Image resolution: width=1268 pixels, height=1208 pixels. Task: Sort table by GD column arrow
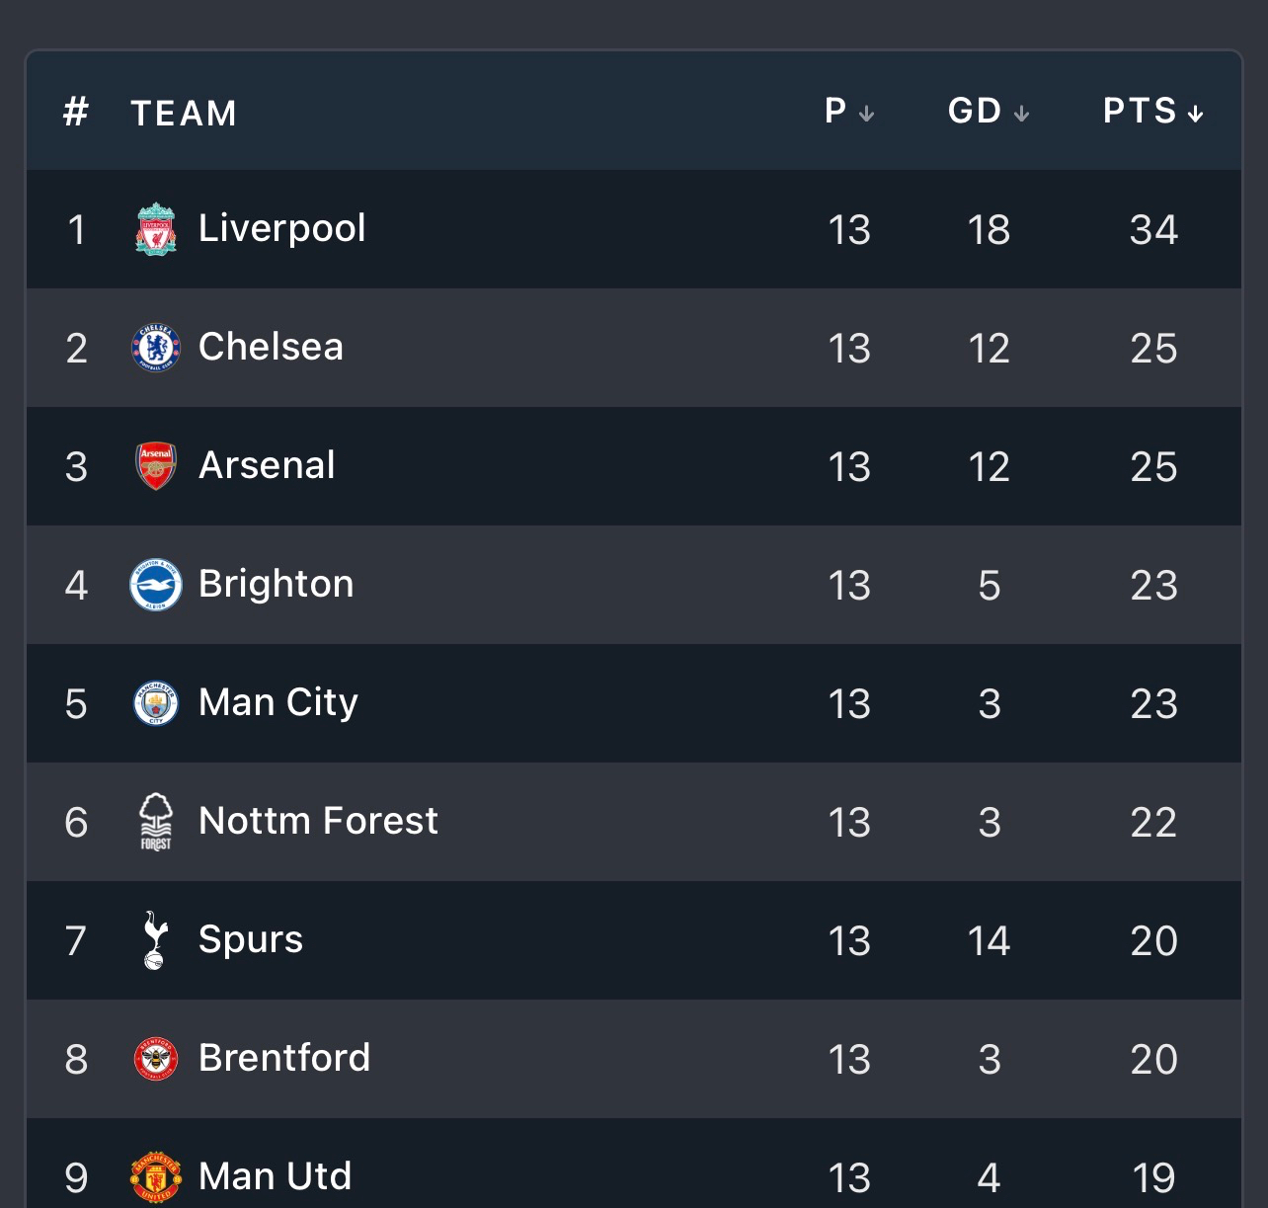[1021, 114]
